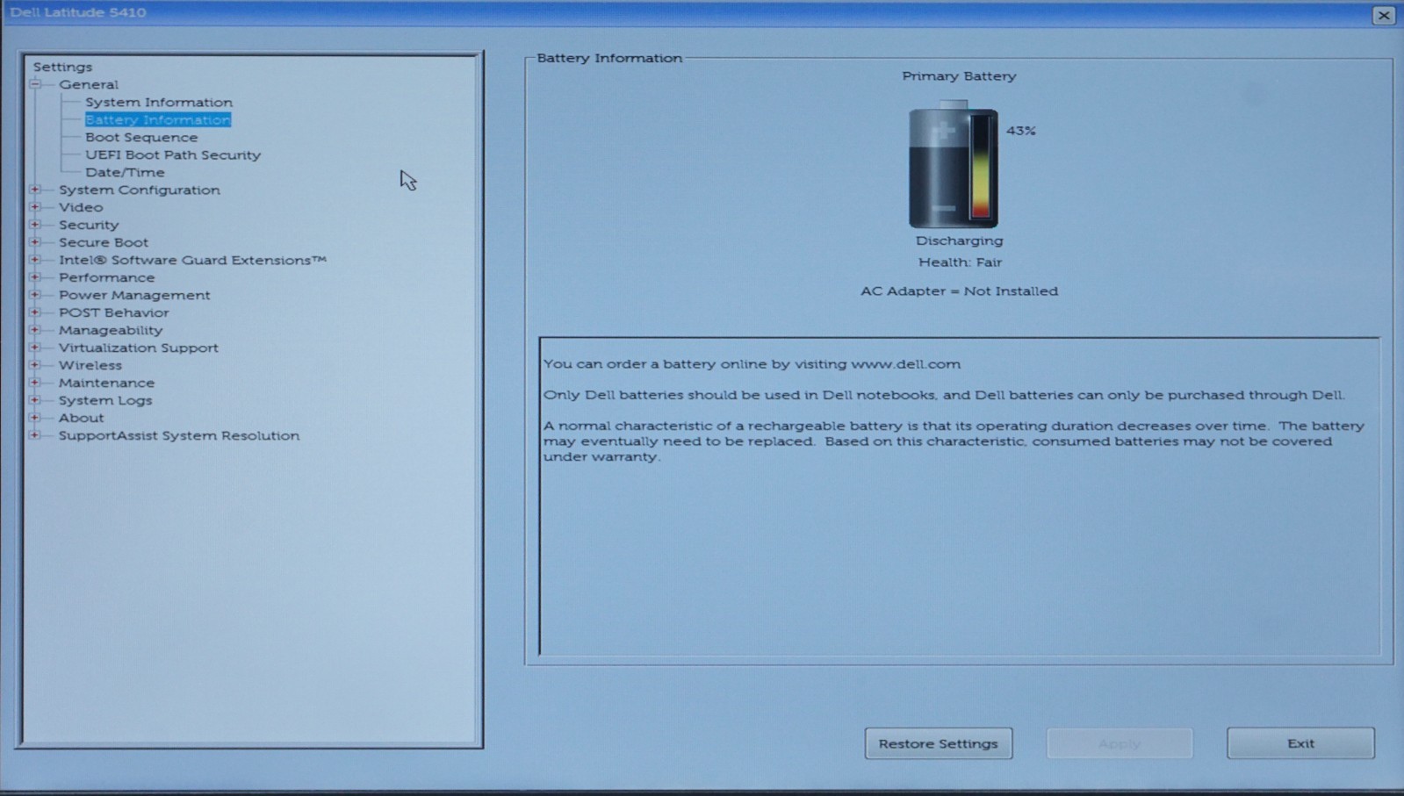Expand the Performance node

click(35, 277)
